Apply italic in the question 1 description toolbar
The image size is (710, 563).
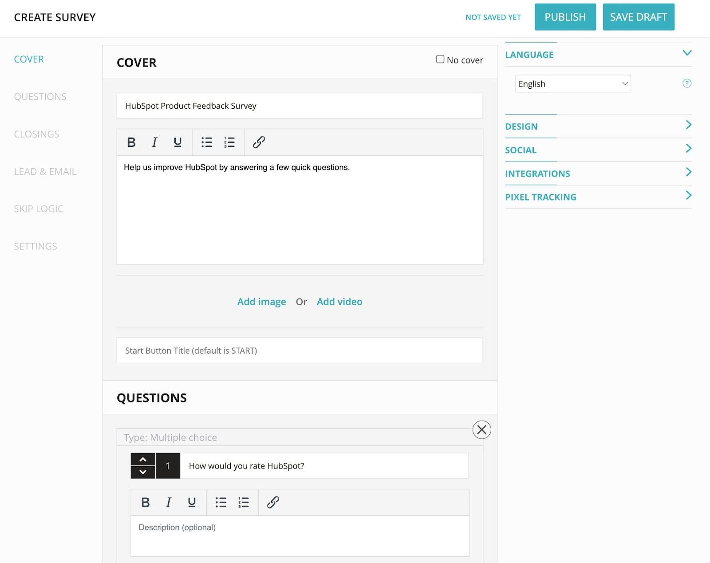(x=169, y=503)
